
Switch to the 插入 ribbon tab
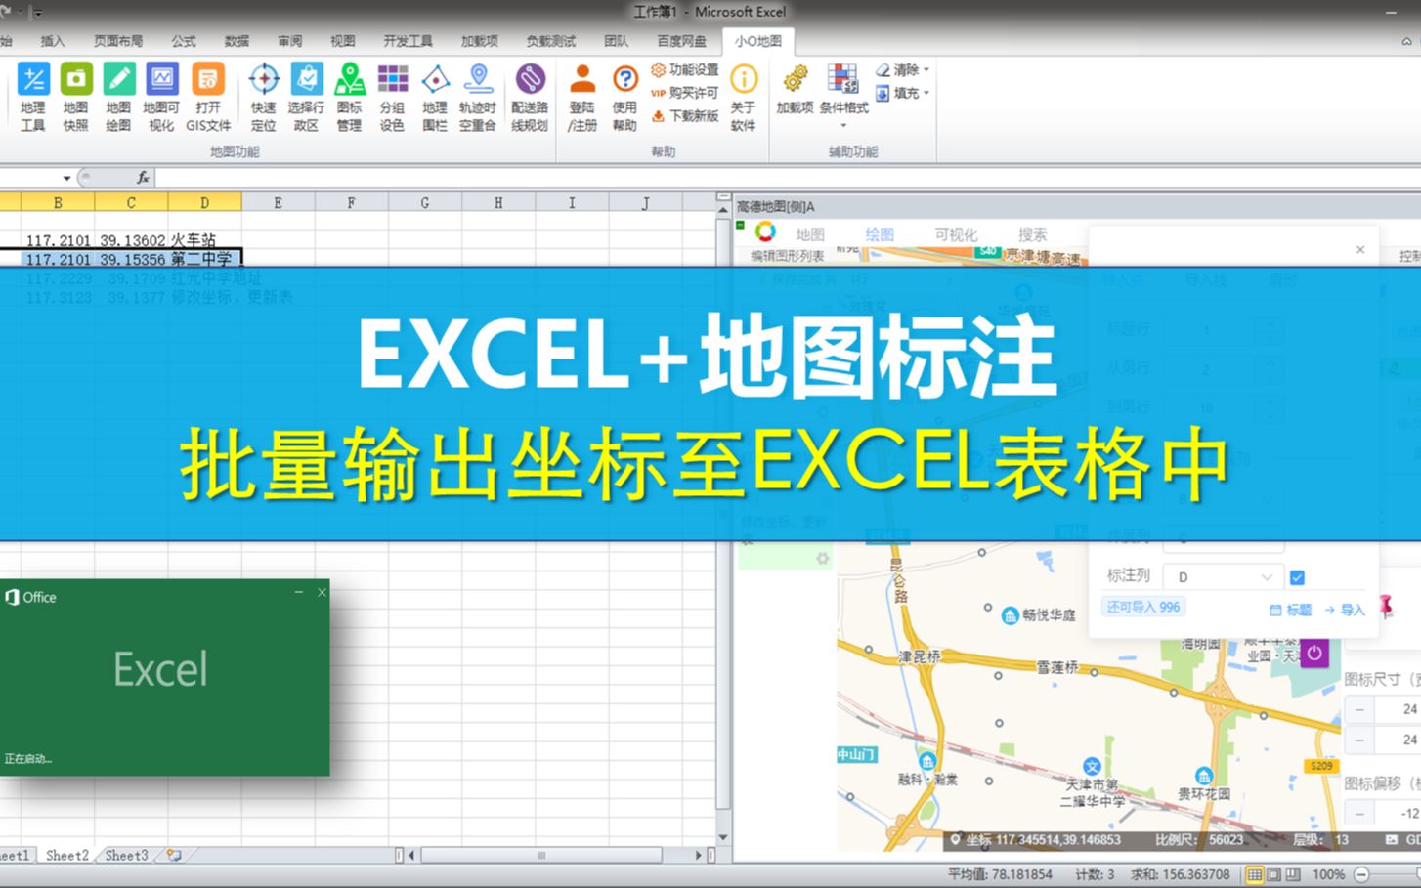(x=53, y=41)
